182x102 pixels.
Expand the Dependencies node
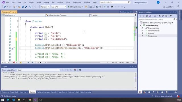click(x=143, y=28)
